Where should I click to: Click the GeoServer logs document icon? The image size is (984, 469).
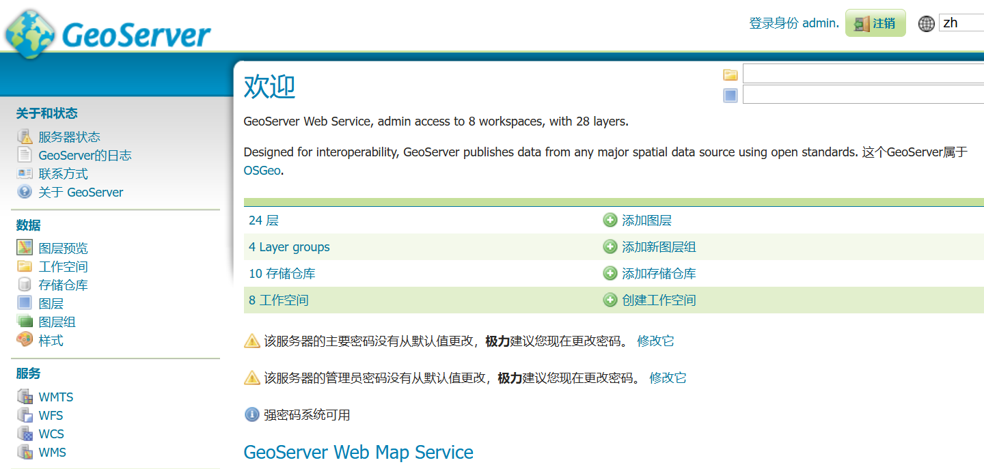(25, 155)
